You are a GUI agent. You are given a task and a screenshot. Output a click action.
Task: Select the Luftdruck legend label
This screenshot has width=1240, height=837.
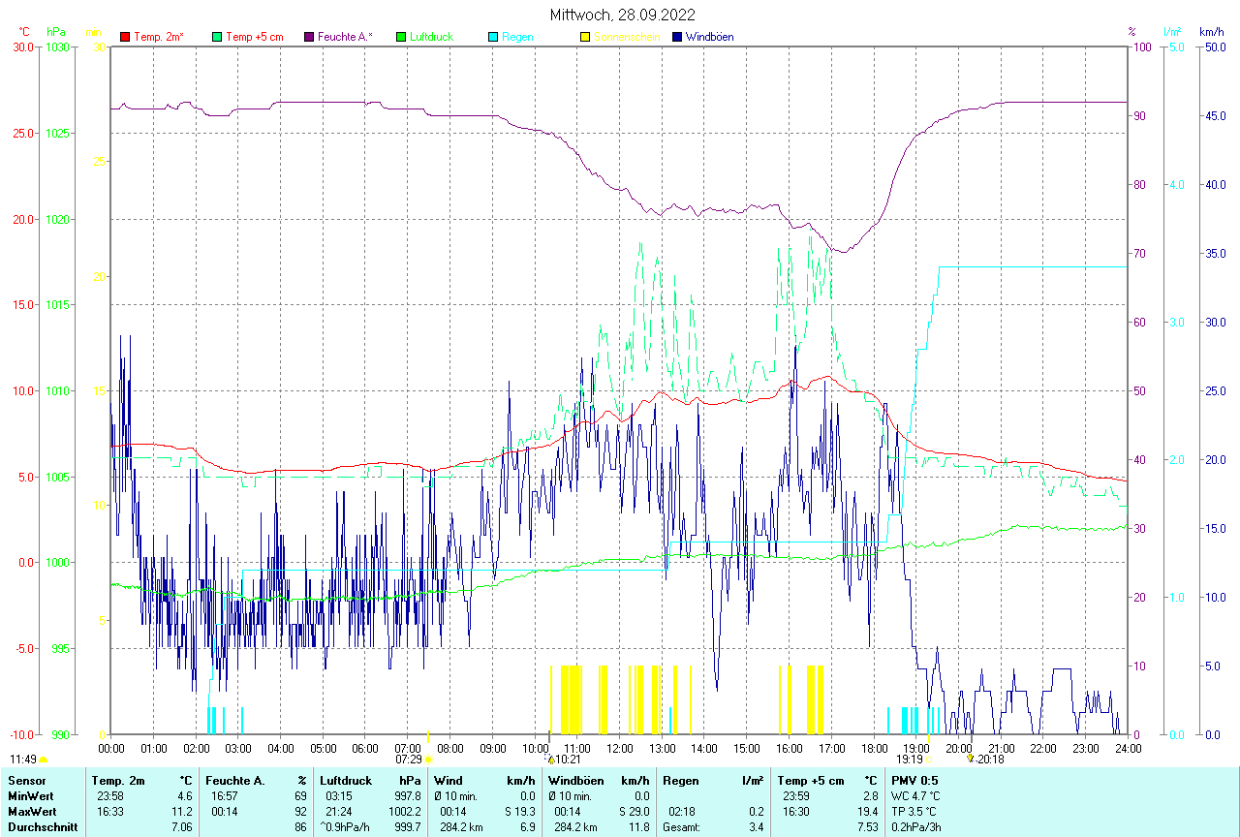pos(433,37)
